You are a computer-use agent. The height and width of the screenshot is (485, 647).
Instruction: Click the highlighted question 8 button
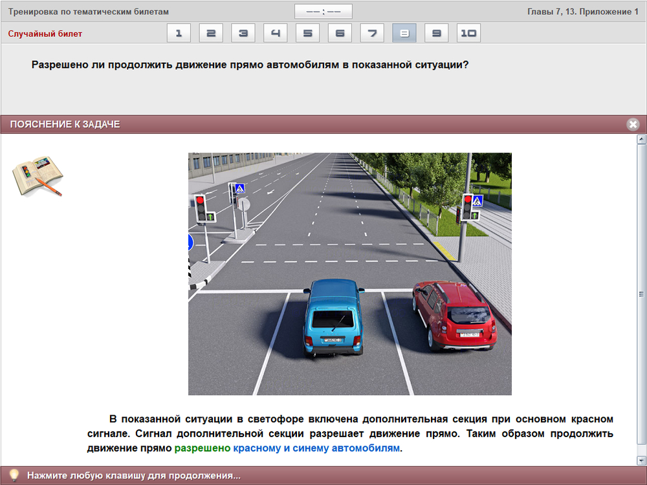[404, 34]
